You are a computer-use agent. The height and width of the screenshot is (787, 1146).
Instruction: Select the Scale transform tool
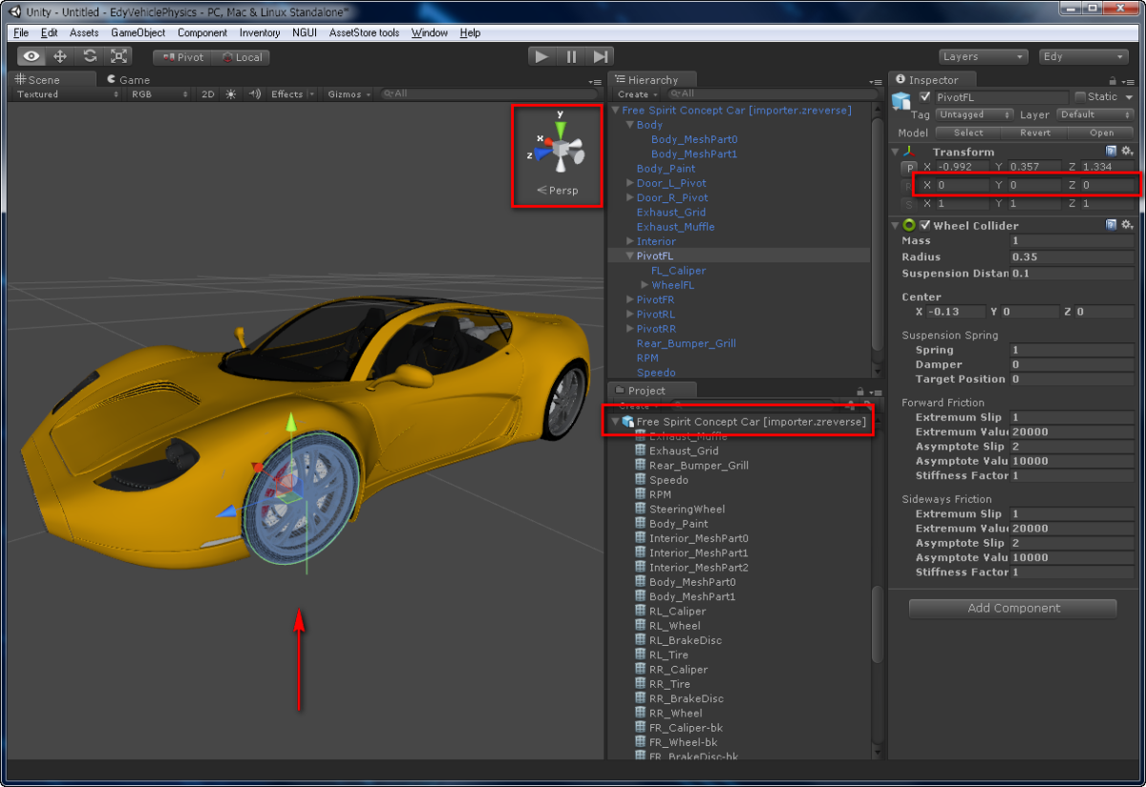point(118,56)
